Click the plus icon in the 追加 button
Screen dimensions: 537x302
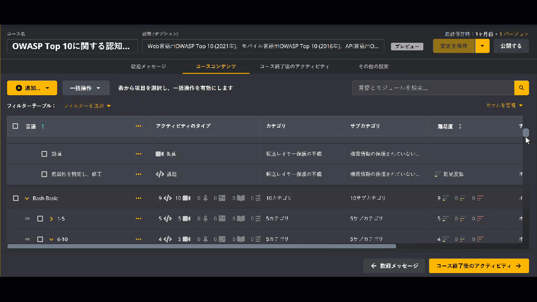coord(19,88)
